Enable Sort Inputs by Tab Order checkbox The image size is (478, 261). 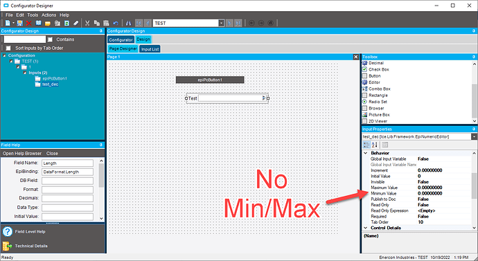(8, 48)
